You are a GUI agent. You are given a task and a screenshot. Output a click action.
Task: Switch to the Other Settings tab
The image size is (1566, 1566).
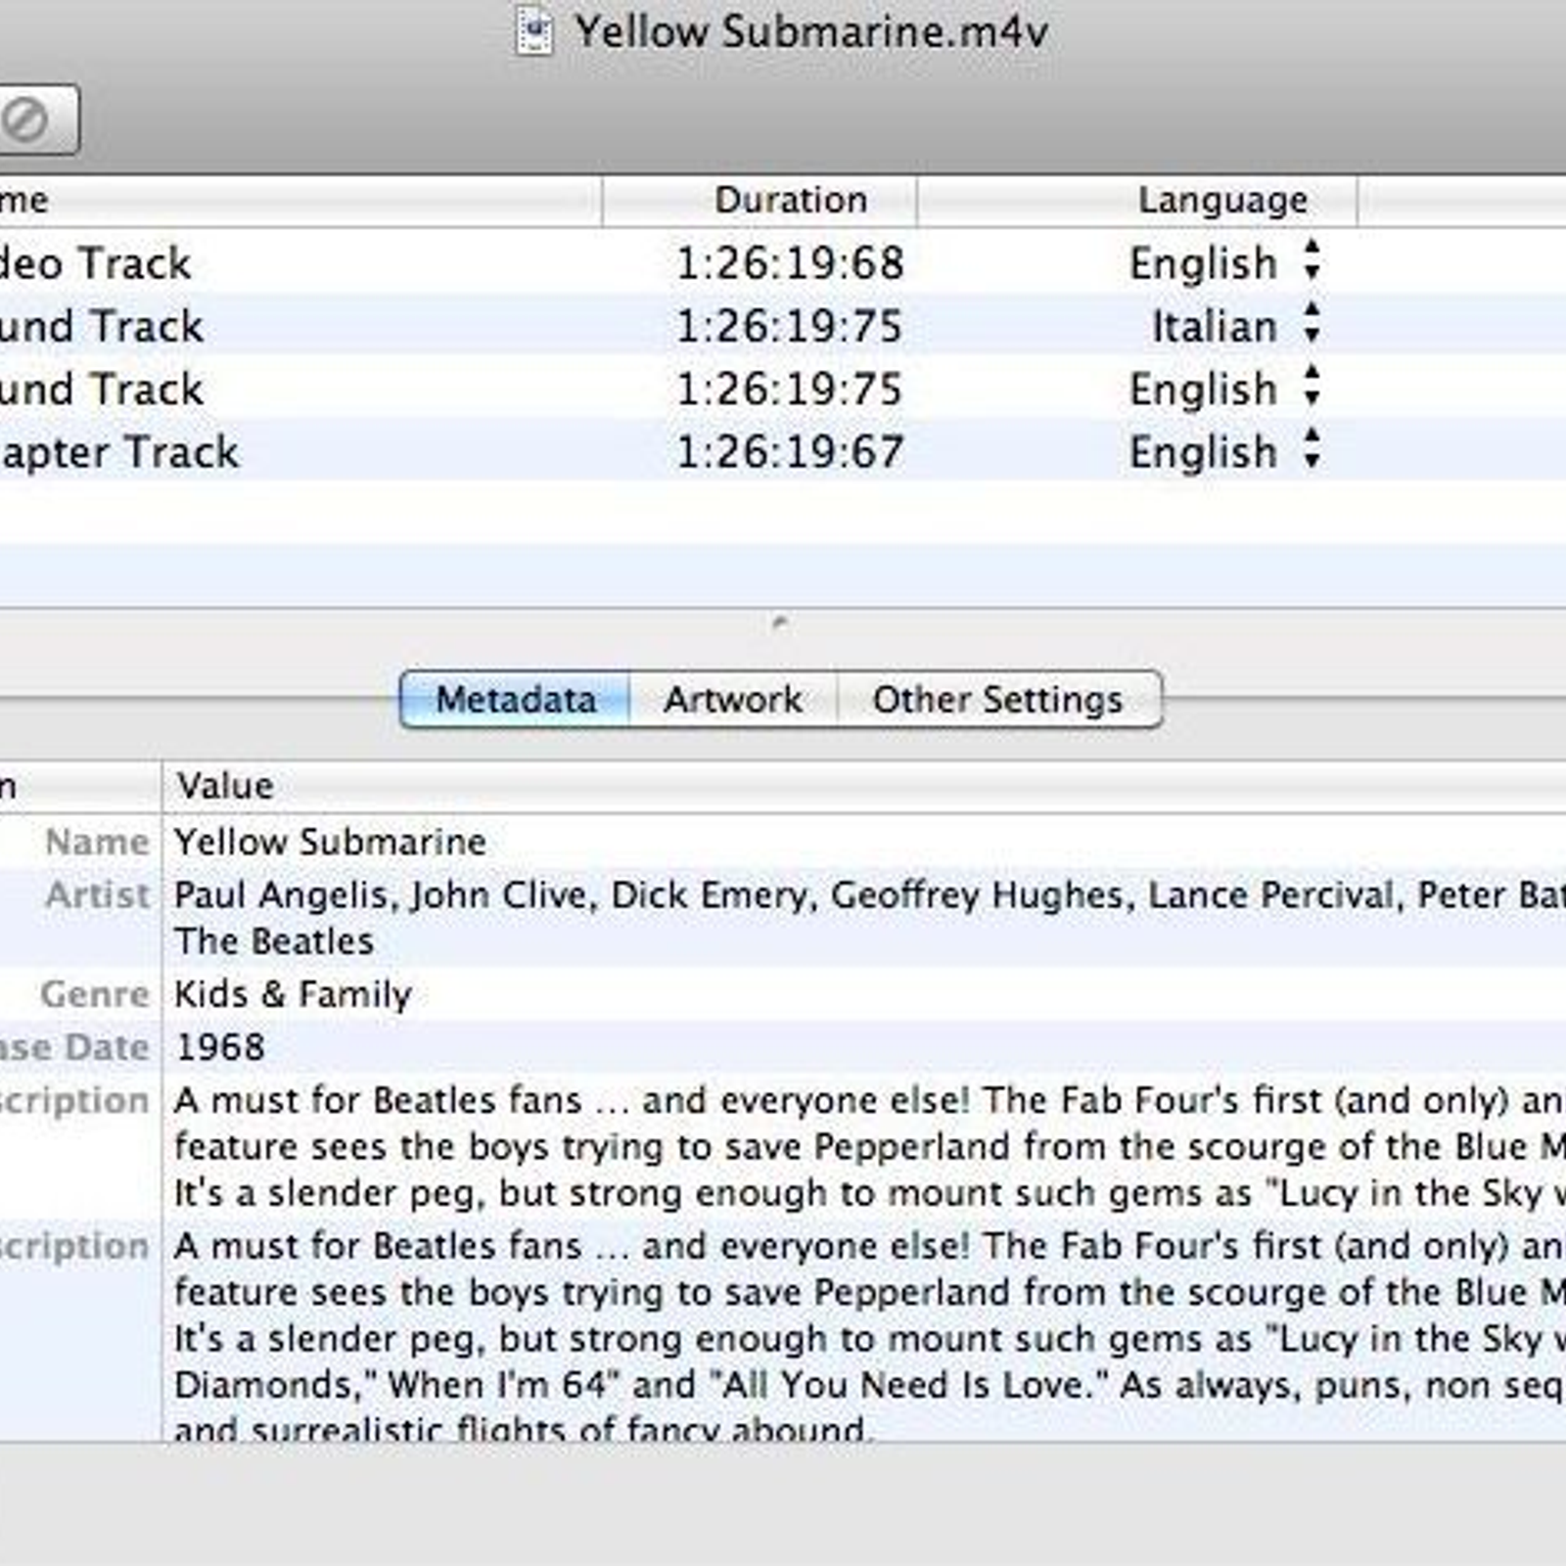click(999, 700)
